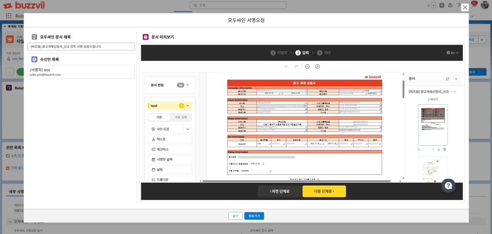Click the swap arrows icon in 문서 panel
The width and height of the screenshot is (492, 234).
coord(447,79)
